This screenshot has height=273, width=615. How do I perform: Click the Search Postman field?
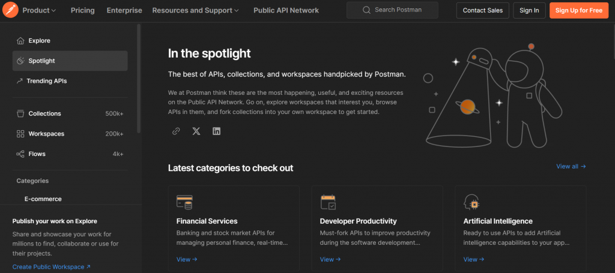click(392, 10)
